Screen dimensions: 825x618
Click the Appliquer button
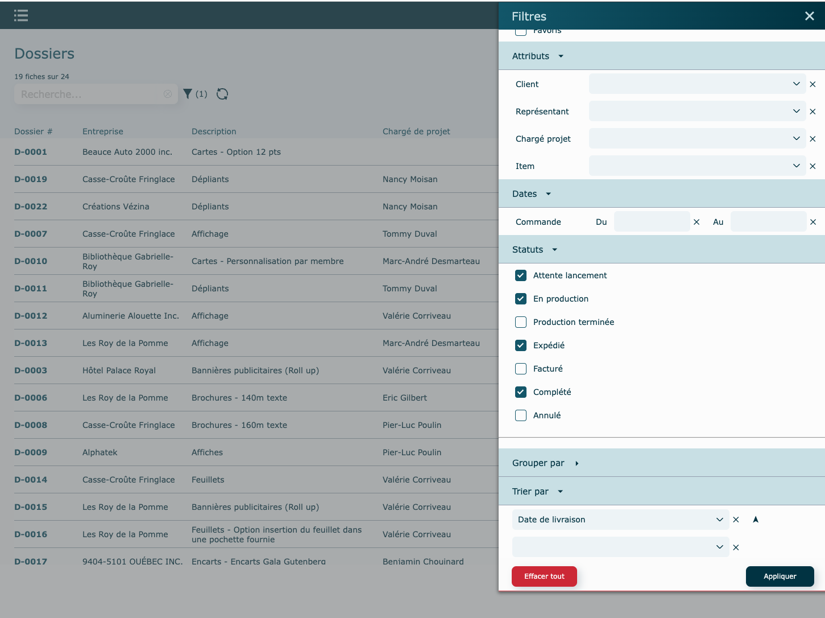click(780, 576)
